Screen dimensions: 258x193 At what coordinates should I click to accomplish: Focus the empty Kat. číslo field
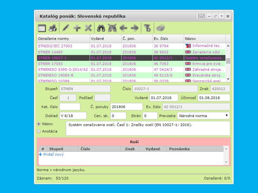tap(70, 107)
